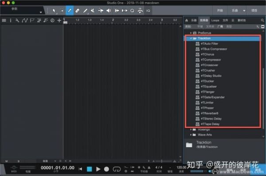266x176 pixels.
Task: Select the Range tool
Action: (62, 11)
